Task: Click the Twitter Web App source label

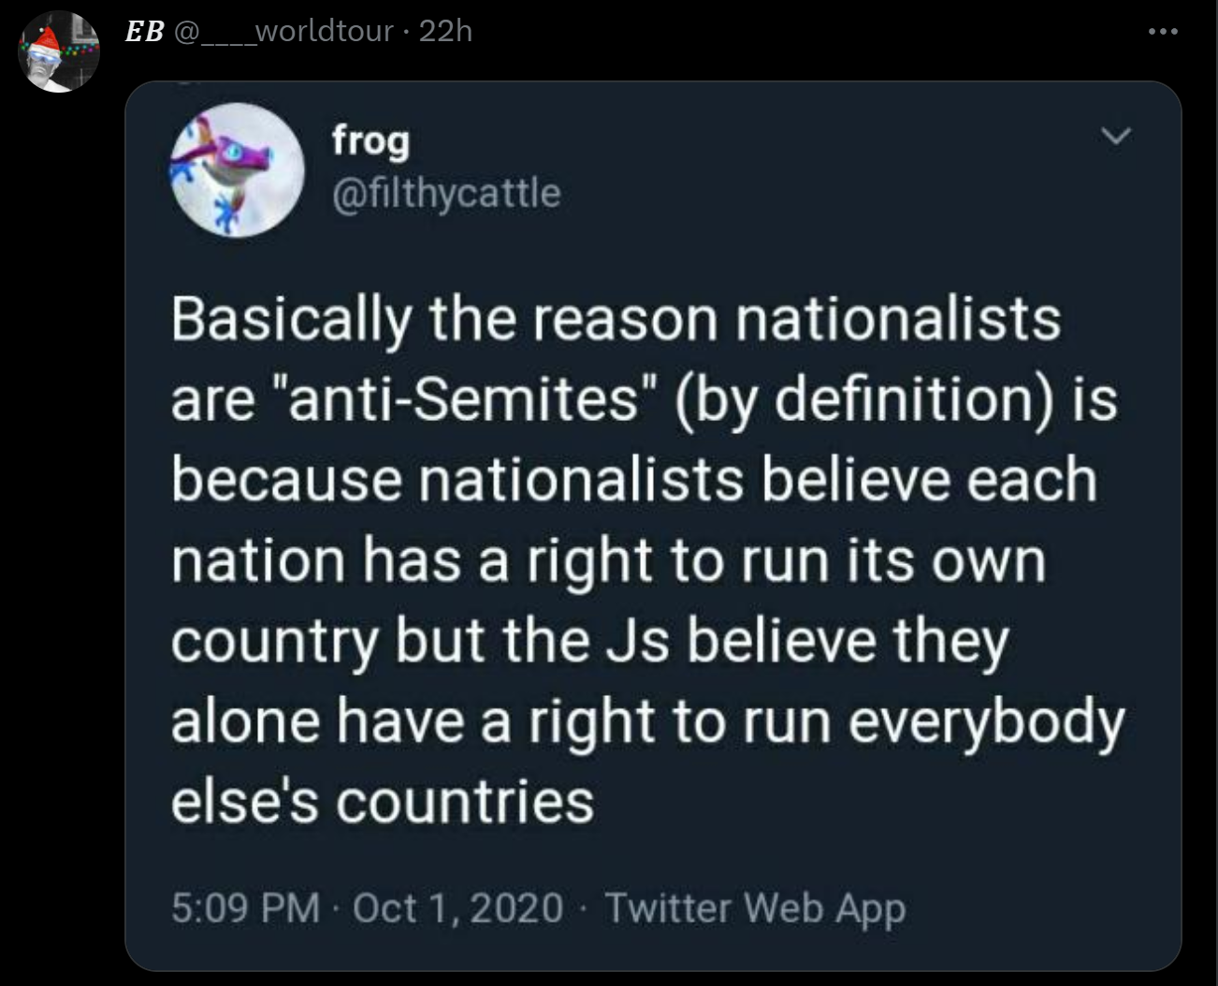Action: click(x=755, y=907)
